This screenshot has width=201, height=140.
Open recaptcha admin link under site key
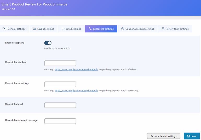click(76, 69)
